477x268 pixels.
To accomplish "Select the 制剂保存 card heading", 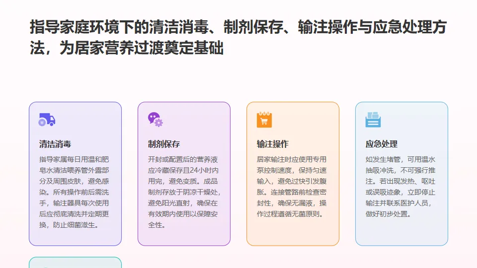I will click(164, 144).
